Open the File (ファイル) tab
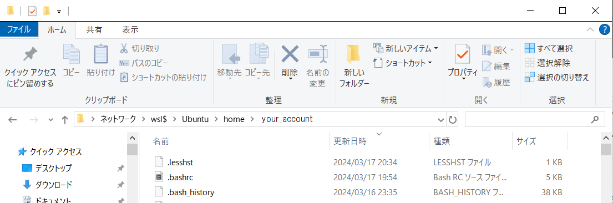 (x=19, y=29)
